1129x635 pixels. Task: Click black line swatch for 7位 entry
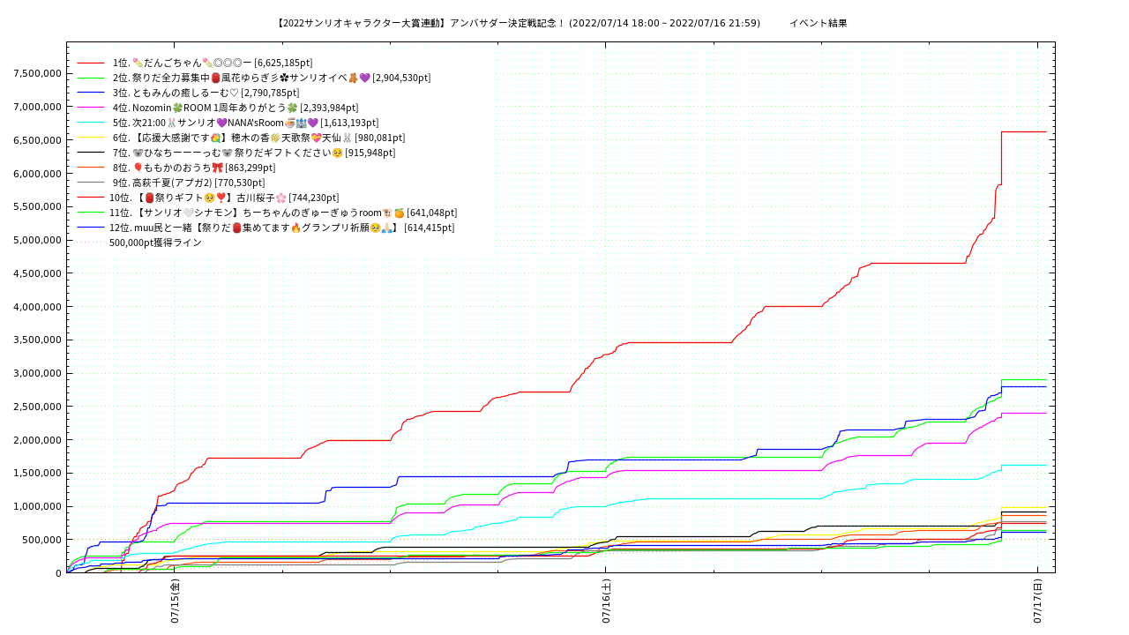click(x=91, y=153)
